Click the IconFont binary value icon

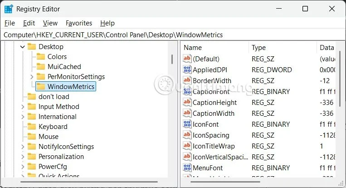tap(187, 124)
